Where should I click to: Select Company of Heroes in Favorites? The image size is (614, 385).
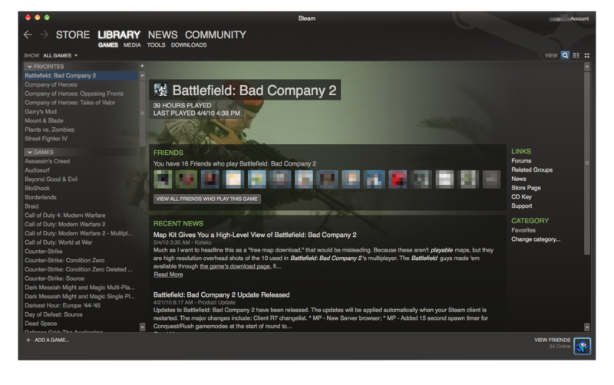tap(81, 84)
